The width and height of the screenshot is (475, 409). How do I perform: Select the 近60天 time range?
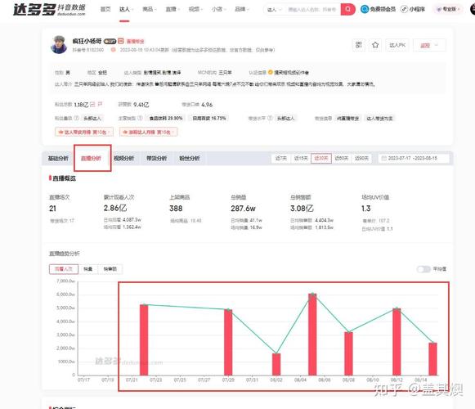342,158
